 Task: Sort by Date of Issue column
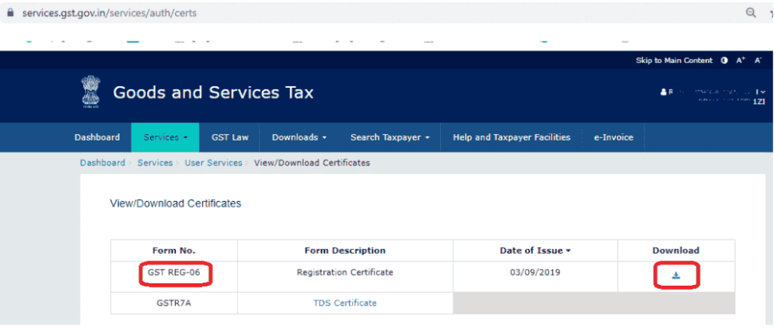coord(535,251)
